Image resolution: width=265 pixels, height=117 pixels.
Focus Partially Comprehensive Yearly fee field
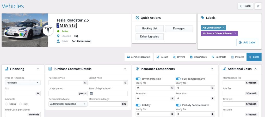click(195, 114)
